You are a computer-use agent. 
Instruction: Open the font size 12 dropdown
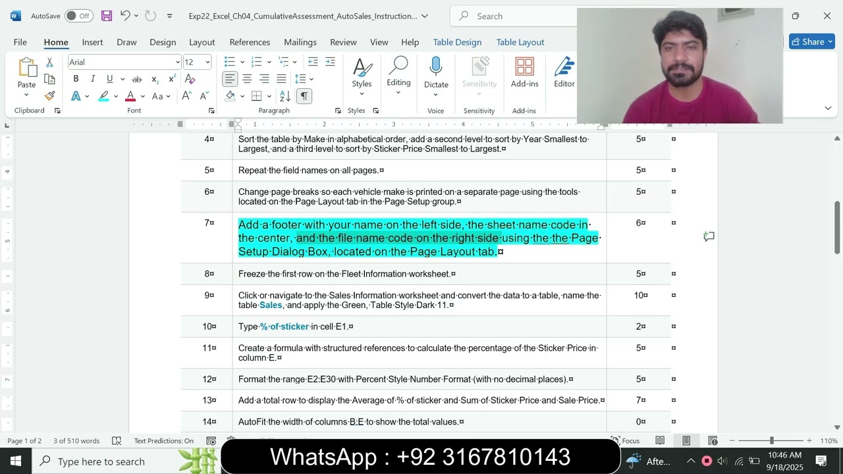point(207,62)
